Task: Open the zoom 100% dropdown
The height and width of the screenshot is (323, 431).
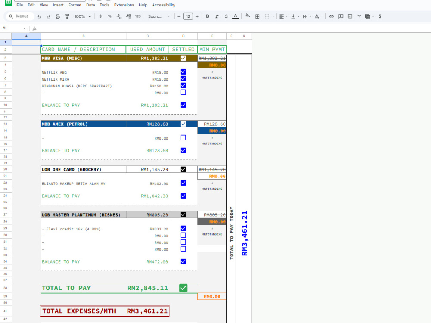Action: pos(82,16)
